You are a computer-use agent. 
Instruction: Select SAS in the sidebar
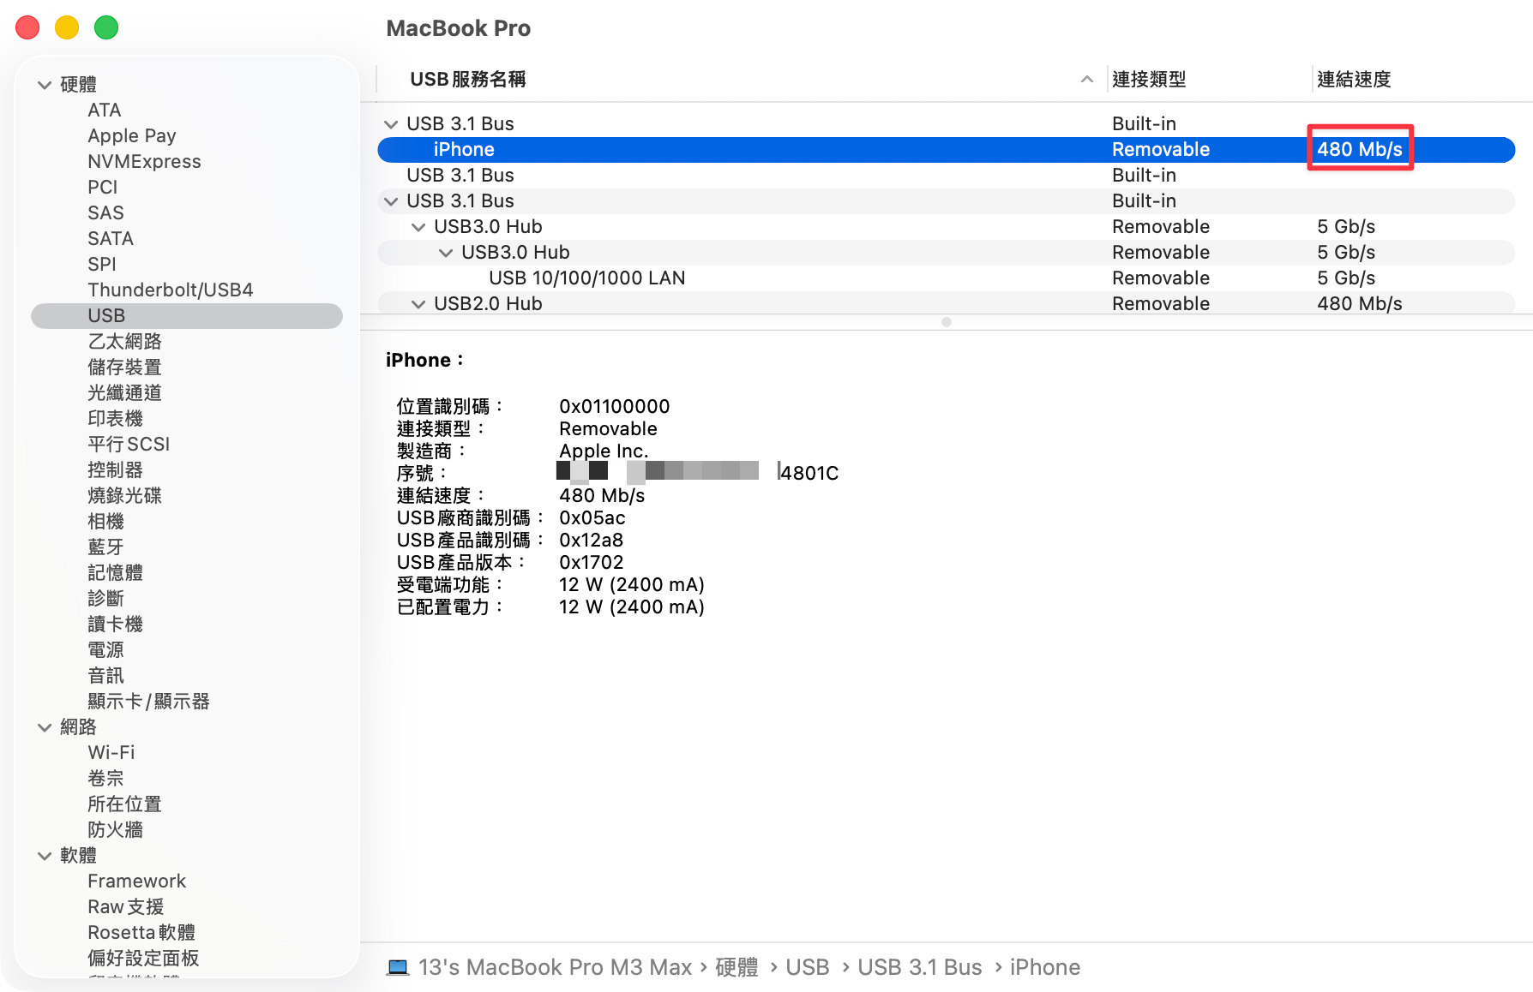click(x=105, y=213)
